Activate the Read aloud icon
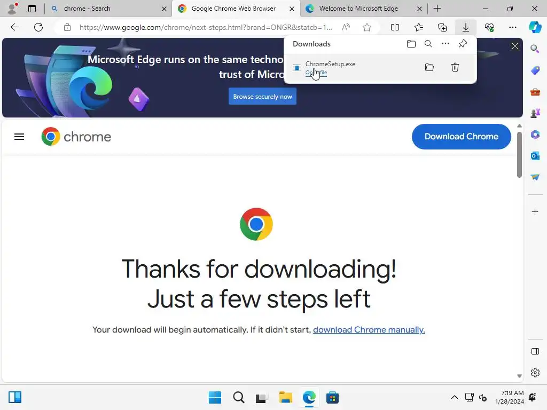This screenshot has height=410, width=547. coord(346,27)
